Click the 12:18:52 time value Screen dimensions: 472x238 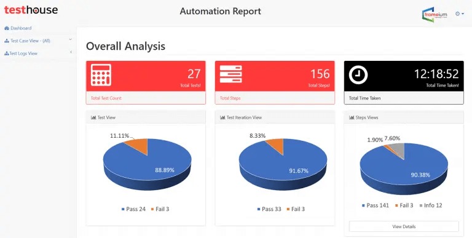(436, 74)
